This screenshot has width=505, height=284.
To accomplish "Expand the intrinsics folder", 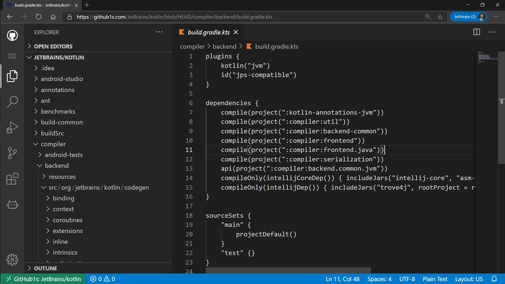I will point(99,252).
